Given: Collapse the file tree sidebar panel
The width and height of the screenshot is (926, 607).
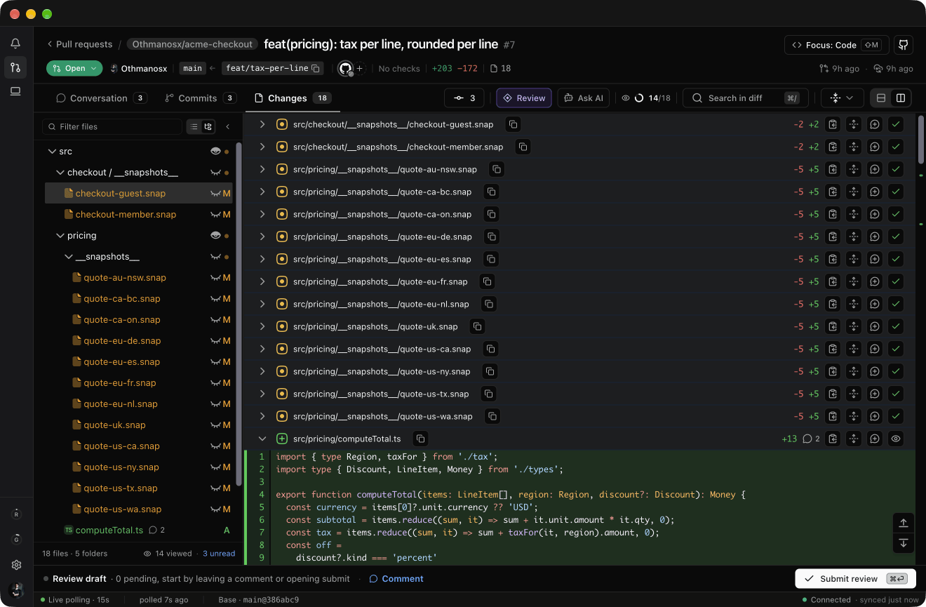Looking at the screenshot, I should (228, 127).
